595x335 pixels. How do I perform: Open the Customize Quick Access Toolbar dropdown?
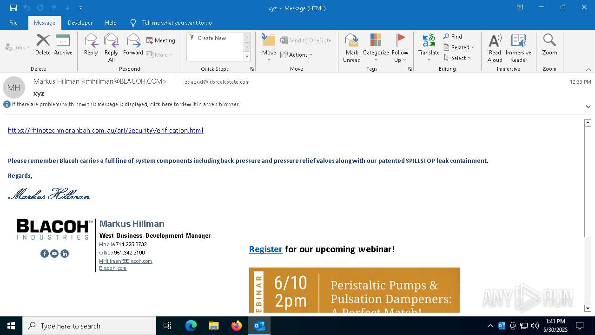(x=81, y=7)
